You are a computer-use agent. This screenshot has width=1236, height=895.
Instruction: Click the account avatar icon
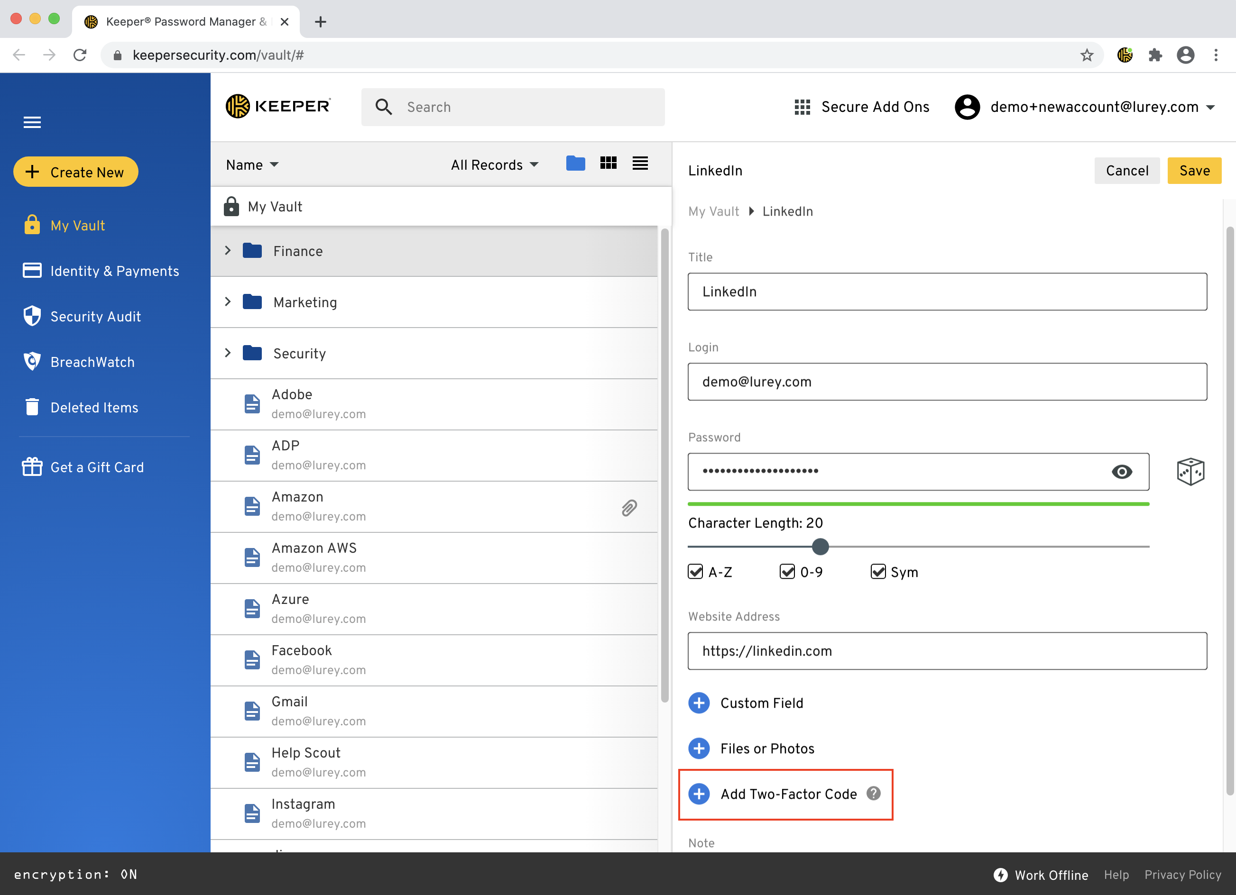pos(968,107)
